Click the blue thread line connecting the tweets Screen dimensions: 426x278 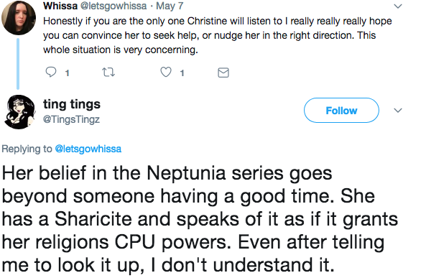coord(18,64)
